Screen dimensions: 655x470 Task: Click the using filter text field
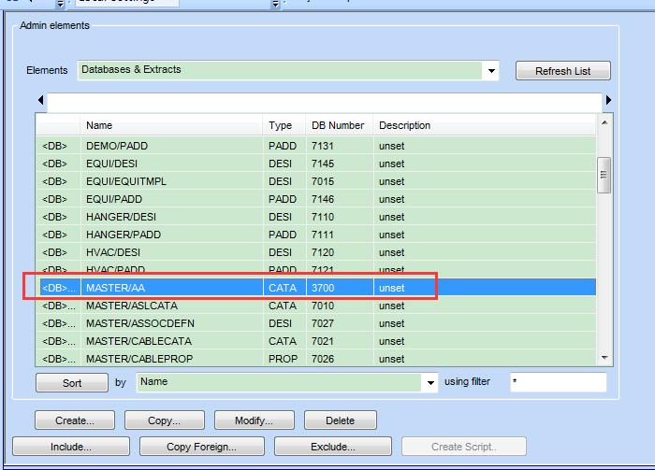(558, 382)
